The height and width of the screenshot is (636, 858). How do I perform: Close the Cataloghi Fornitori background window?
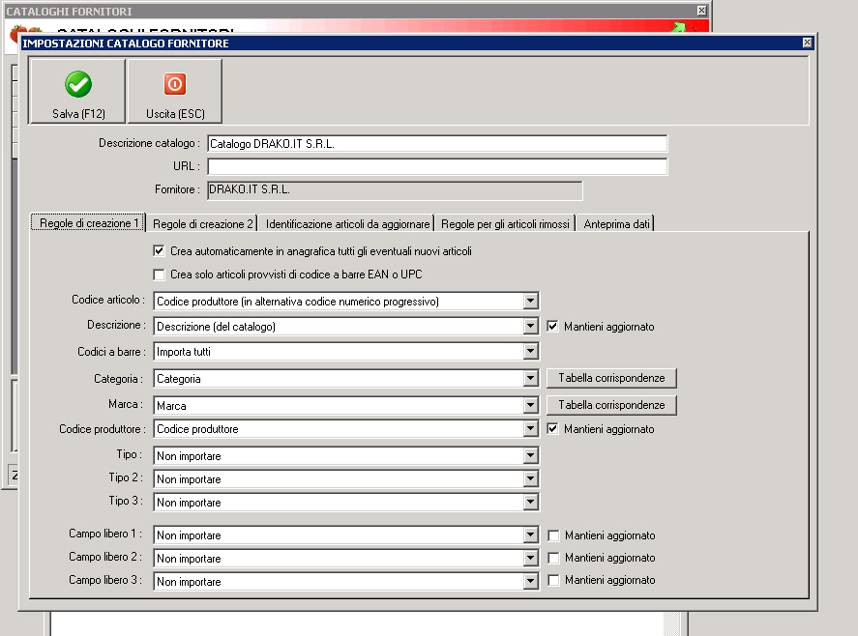pyautogui.click(x=702, y=11)
